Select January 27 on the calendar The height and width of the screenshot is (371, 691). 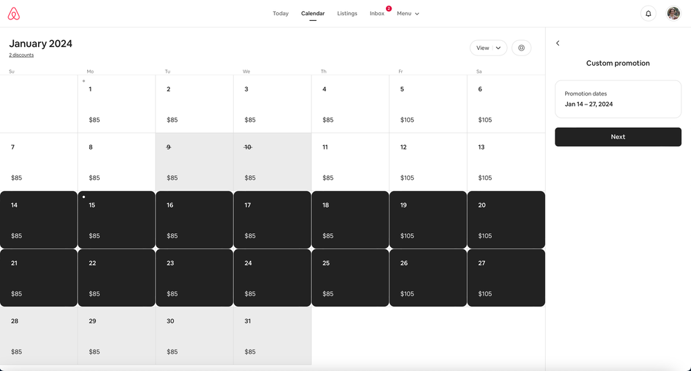point(506,278)
